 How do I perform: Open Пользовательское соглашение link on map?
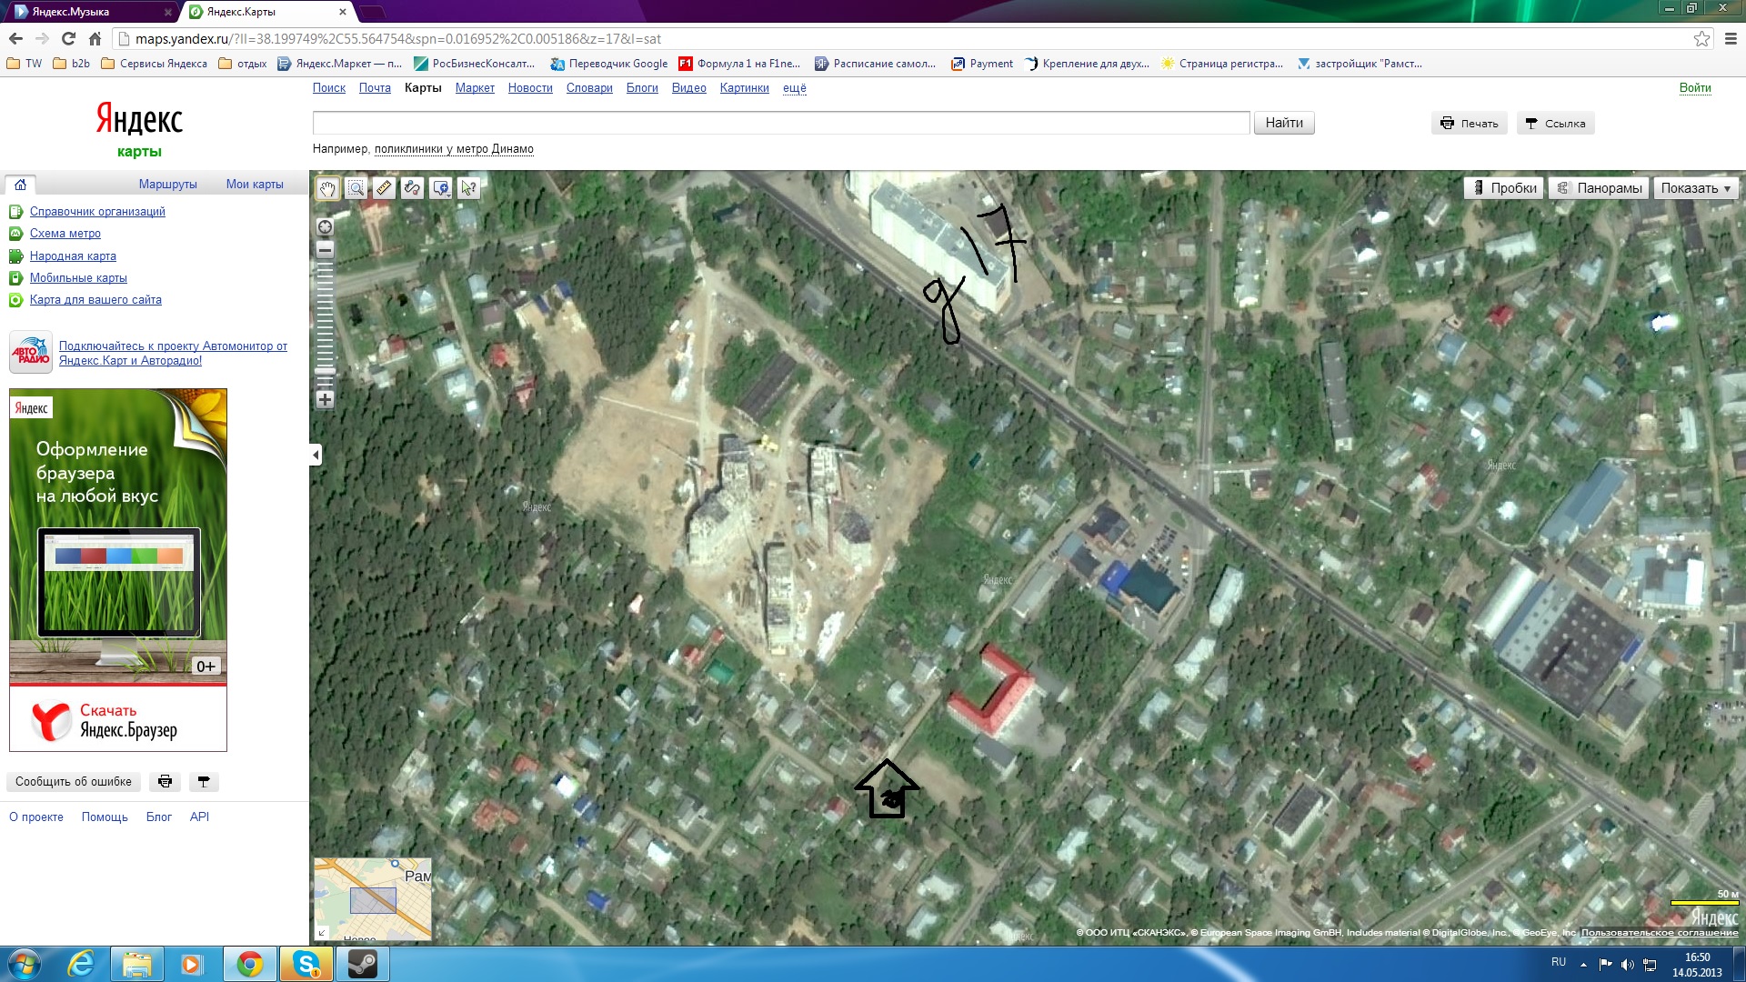[1660, 933]
